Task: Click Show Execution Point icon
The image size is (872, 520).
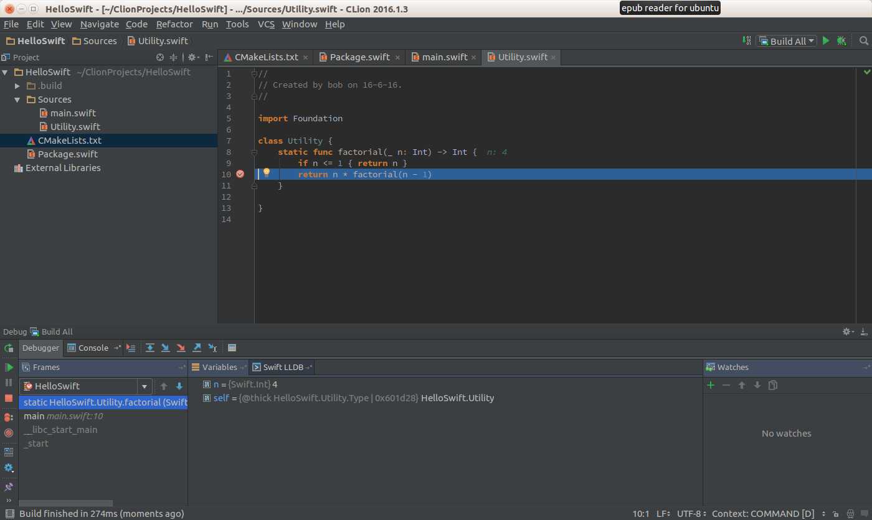Action: pos(130,348)
